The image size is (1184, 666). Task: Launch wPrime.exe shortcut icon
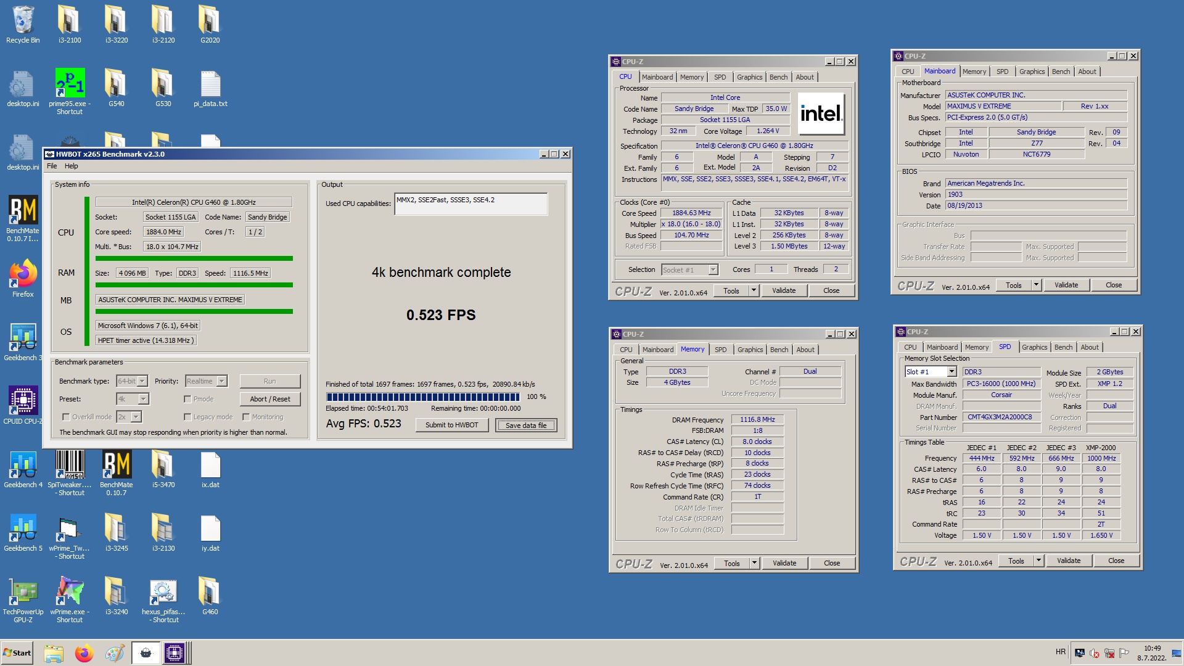click(x=70, y=600)
